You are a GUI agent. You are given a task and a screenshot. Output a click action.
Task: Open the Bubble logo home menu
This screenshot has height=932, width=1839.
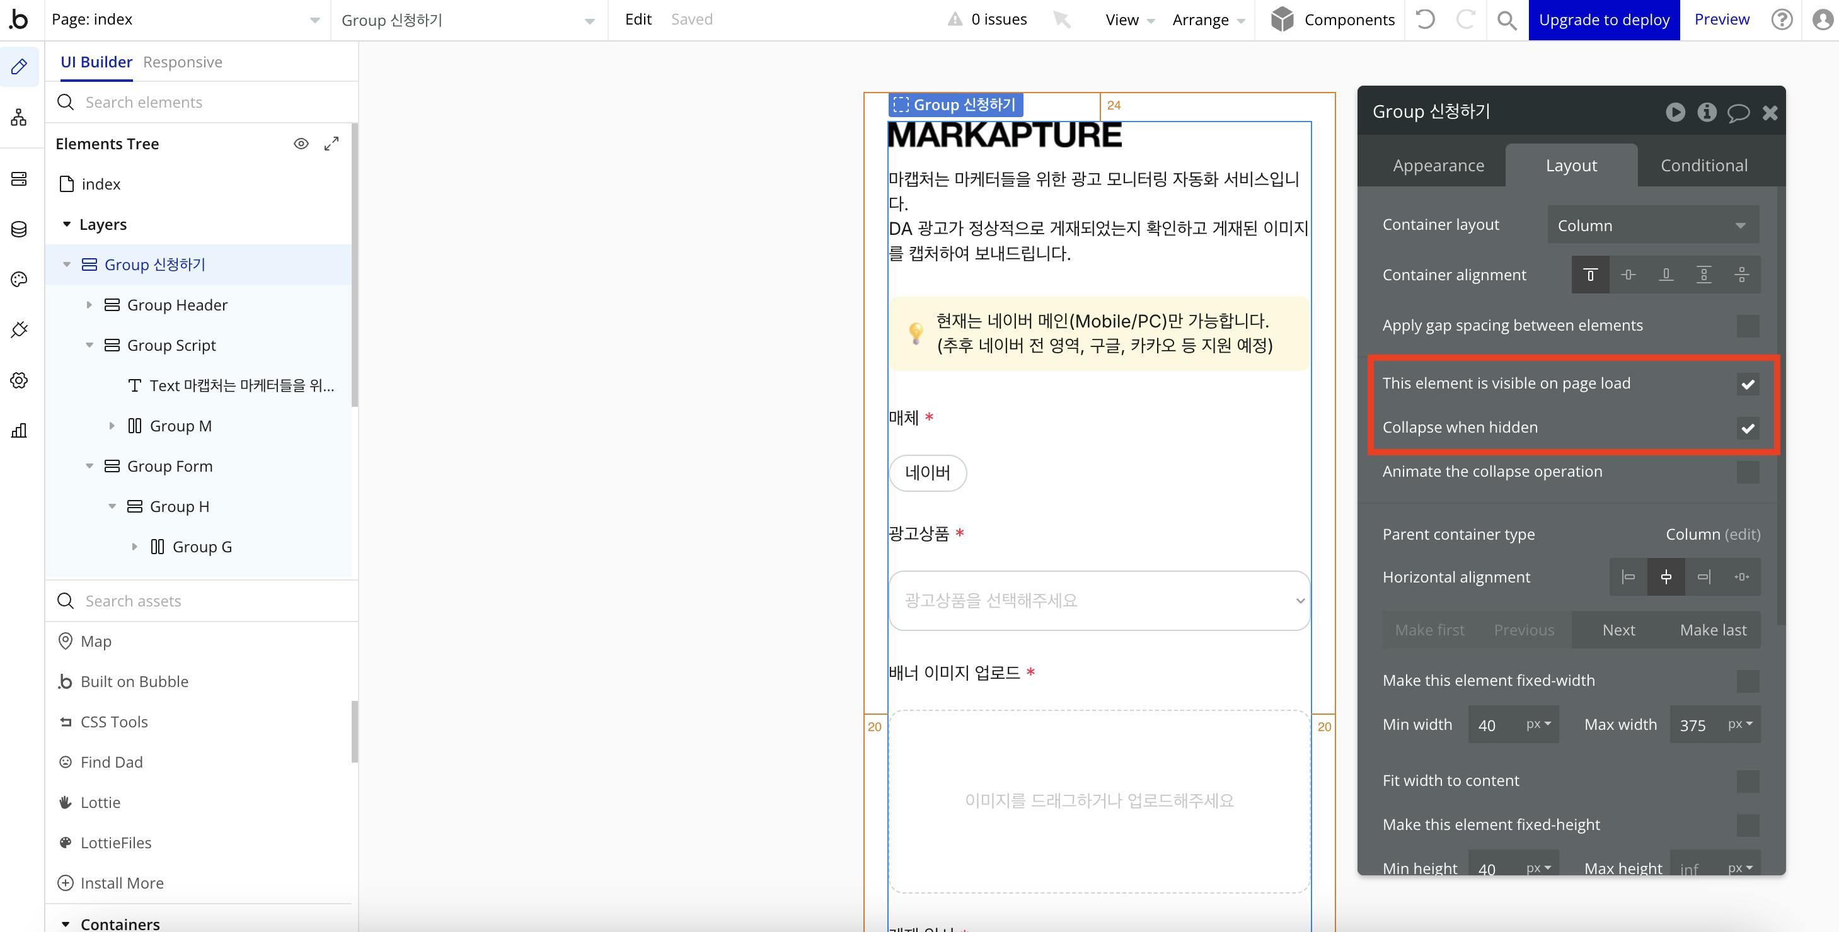[x=20, y=20]
